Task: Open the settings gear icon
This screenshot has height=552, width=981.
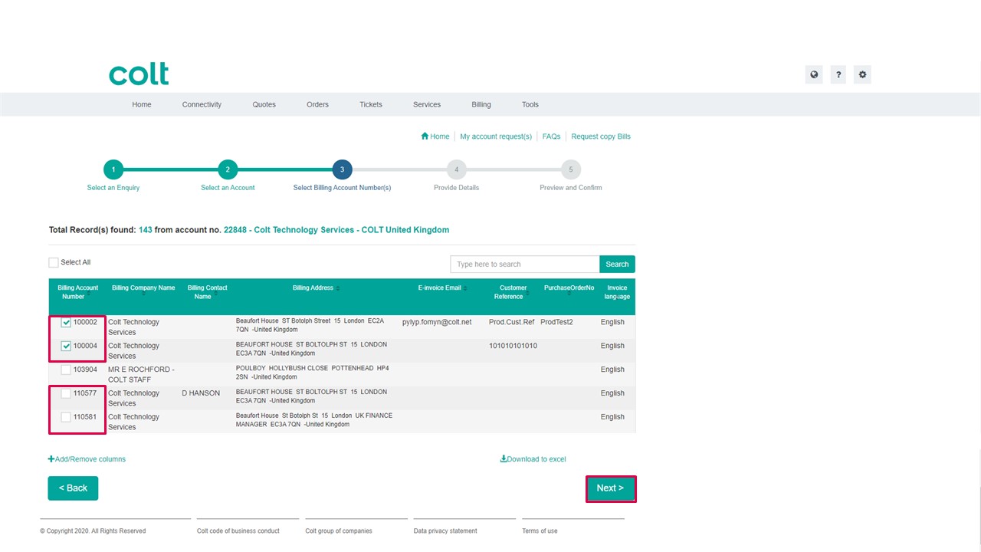Action: [862, 74]
